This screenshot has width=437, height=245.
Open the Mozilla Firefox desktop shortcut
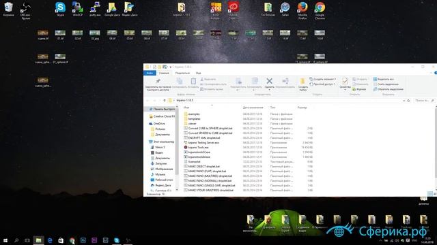tap(302, 11)
